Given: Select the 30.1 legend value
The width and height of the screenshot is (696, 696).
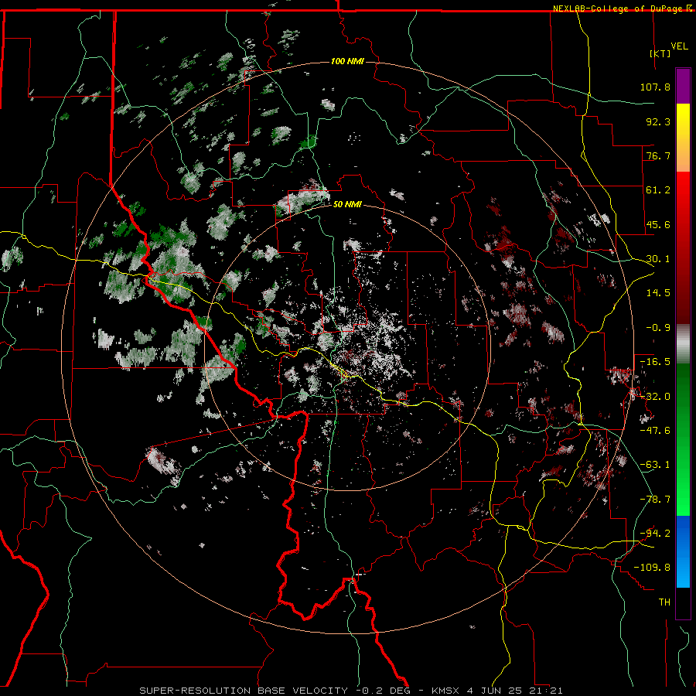Looking at the screenshot, I should click(x=658, y=259).
